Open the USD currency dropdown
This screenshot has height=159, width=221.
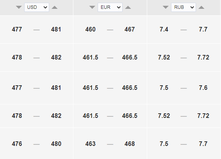coord(37,7)
